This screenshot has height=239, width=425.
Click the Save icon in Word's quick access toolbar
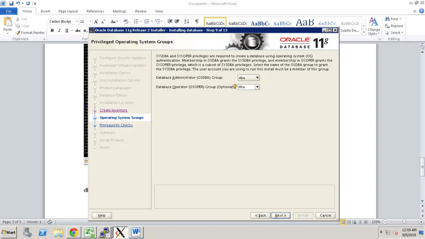pyautogui.click(x=11, y=3)
